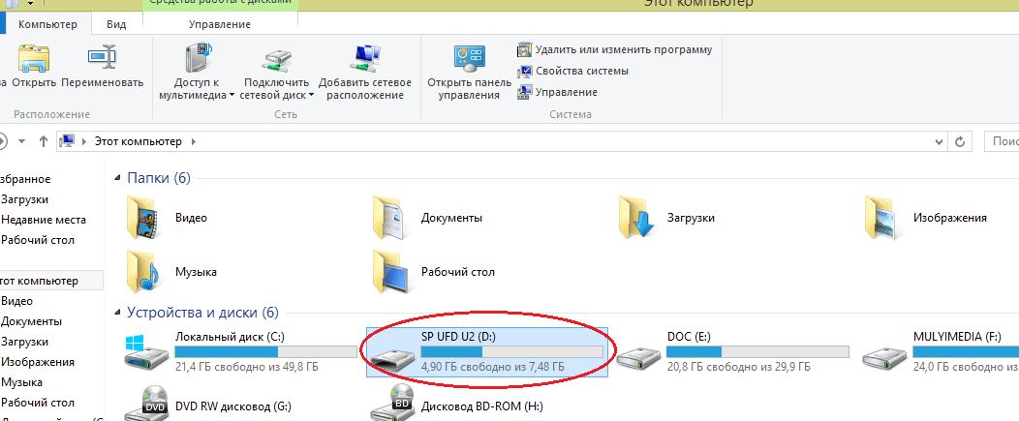Select Дисковод BD-ROM (H:) icon
This screenshot has height=421, width=1019.
(x=392, y=405)
